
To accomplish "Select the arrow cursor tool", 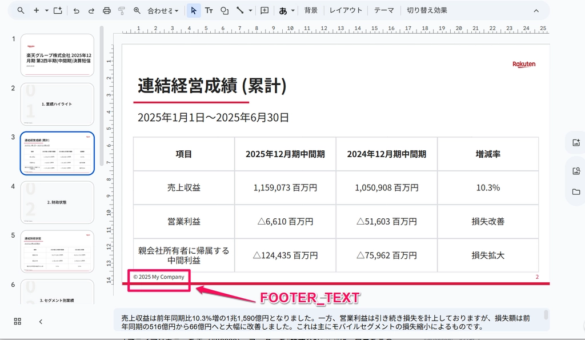I will 193,10.
